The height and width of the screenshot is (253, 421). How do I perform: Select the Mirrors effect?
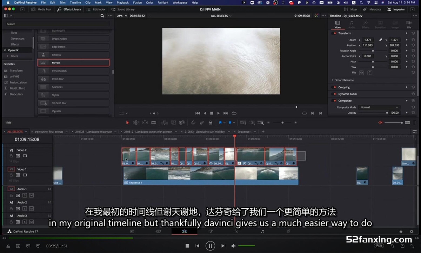73,63
